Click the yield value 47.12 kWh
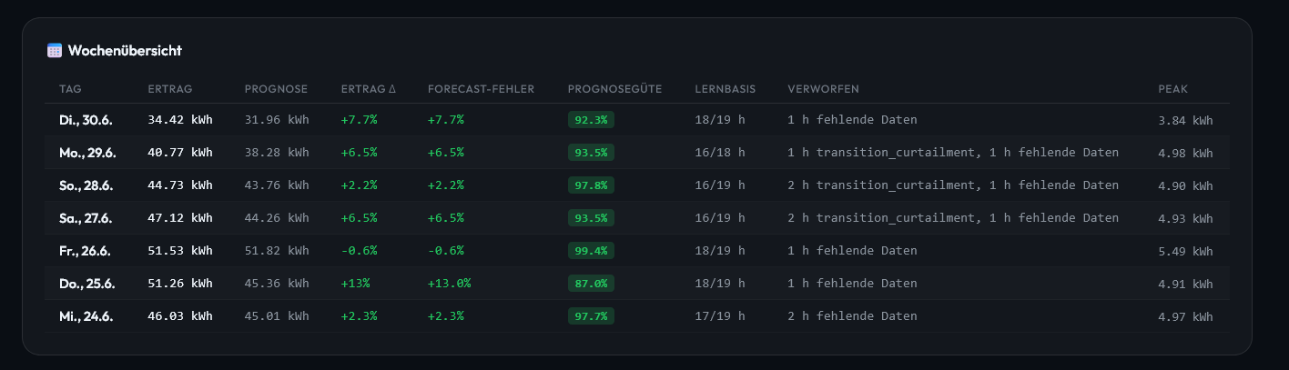Viewport: 1289px width, 370px height. pyautogui.click(x=180, y=218)
